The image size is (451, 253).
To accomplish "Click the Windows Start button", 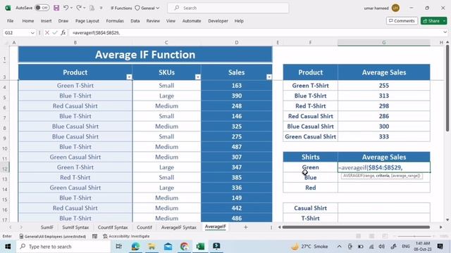I will 8,247.
